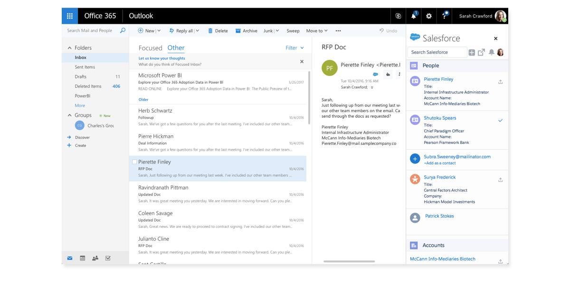Dismiss the Focused Inbox feedback banner

coord(302,61)
